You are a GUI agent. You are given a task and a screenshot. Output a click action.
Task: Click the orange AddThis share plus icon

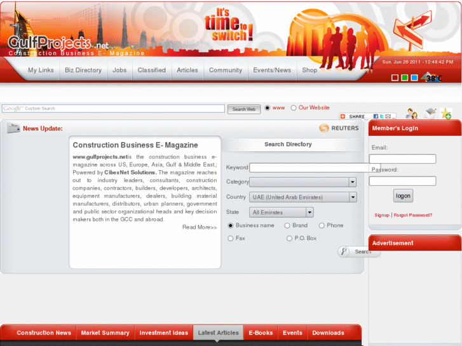(343, 116)
